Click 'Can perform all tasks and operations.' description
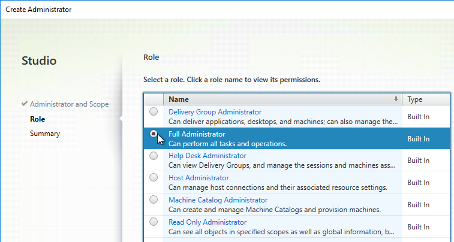 point(227,144)
